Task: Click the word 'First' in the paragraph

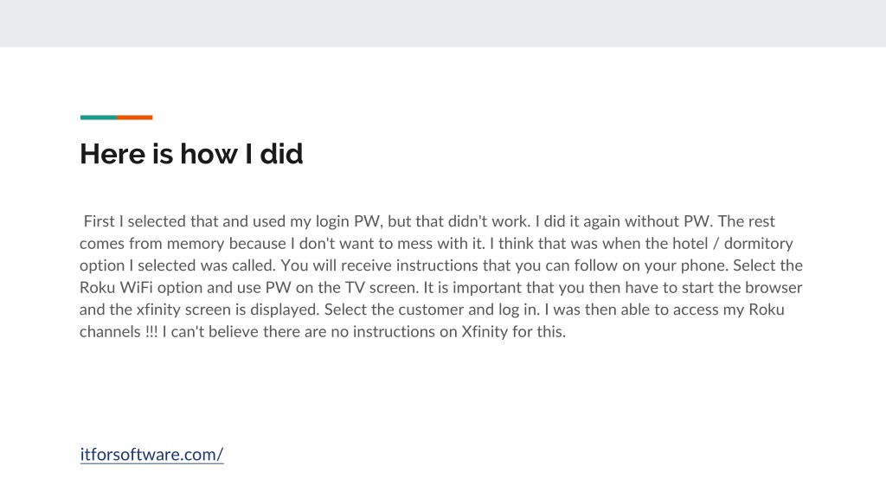Action: click(99, 221)
